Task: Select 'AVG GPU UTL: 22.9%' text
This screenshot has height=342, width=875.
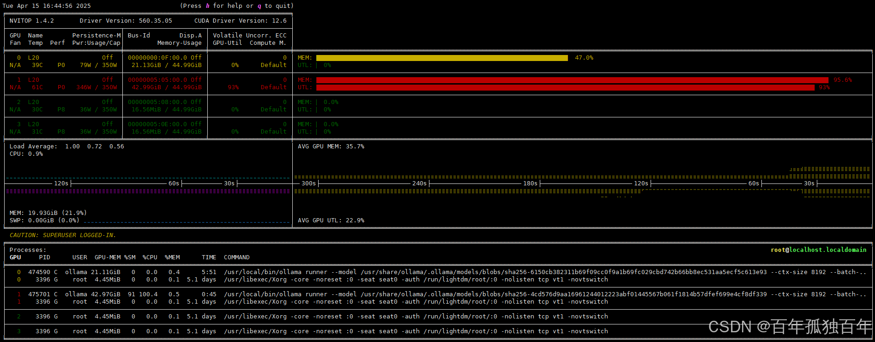Action: click(x=331, y=220)
